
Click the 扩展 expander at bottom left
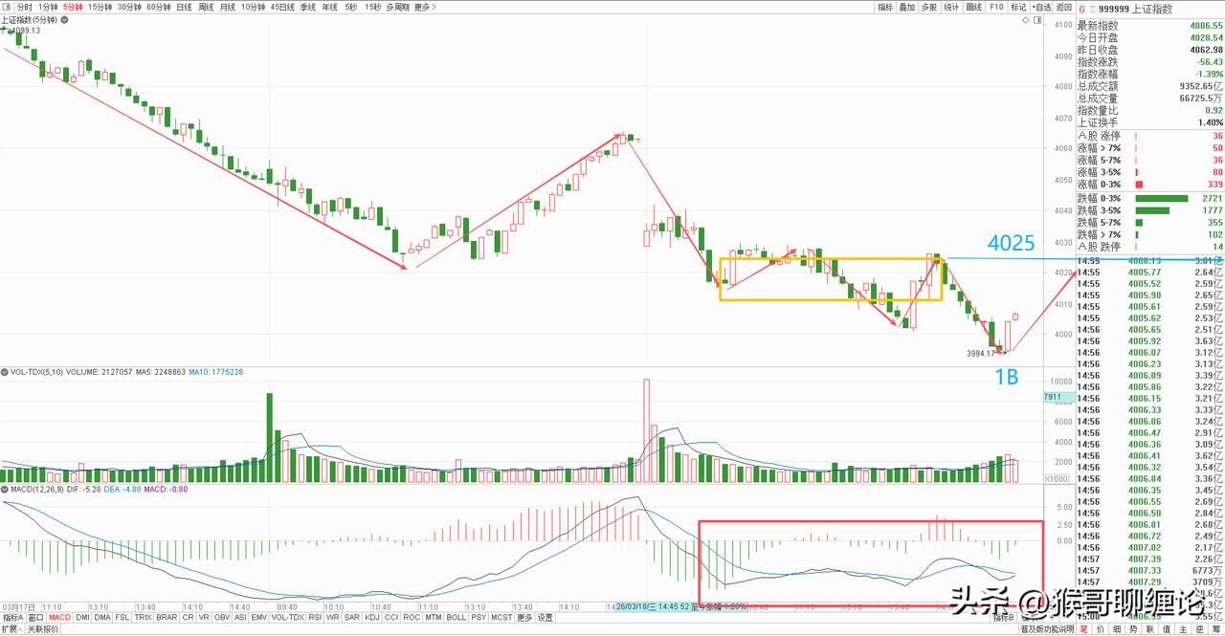tap(11, 629)
